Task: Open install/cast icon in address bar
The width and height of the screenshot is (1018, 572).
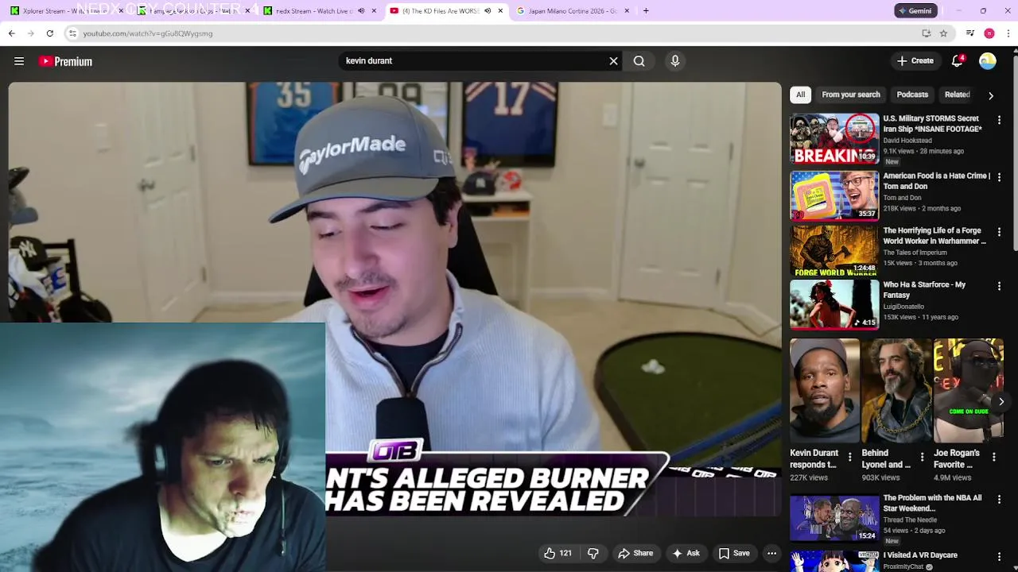Action: click(926, 33)
